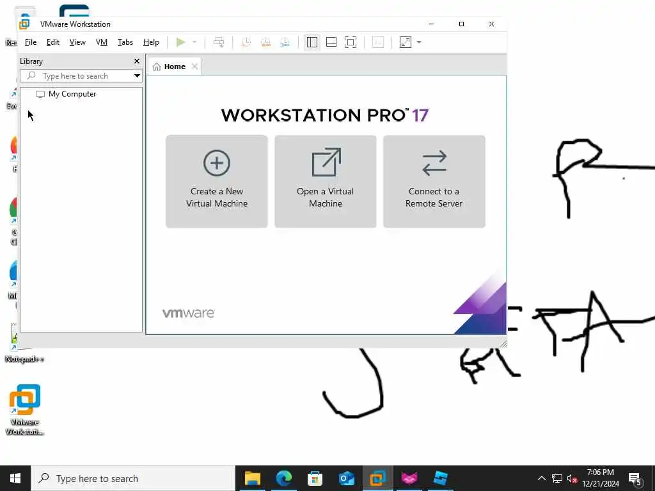
Task: Open the VM menu
Action: (102, 42)
